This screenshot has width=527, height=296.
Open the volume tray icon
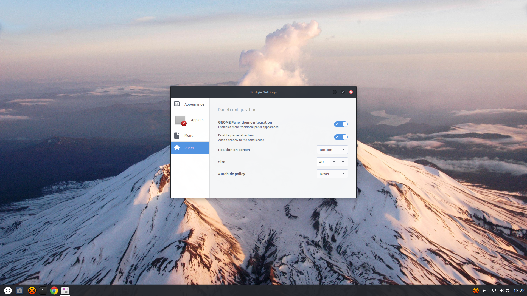click(x=502, y=291)
